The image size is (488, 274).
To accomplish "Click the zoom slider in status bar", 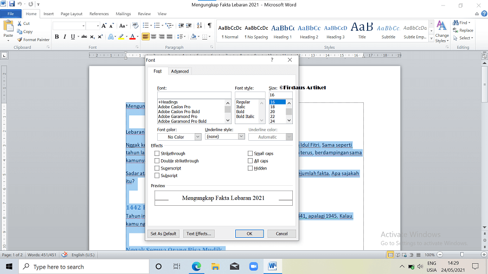I will (x=462, y=255).
